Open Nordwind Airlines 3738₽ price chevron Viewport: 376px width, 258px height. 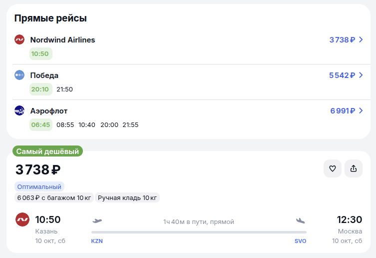(x=361, y=39)
